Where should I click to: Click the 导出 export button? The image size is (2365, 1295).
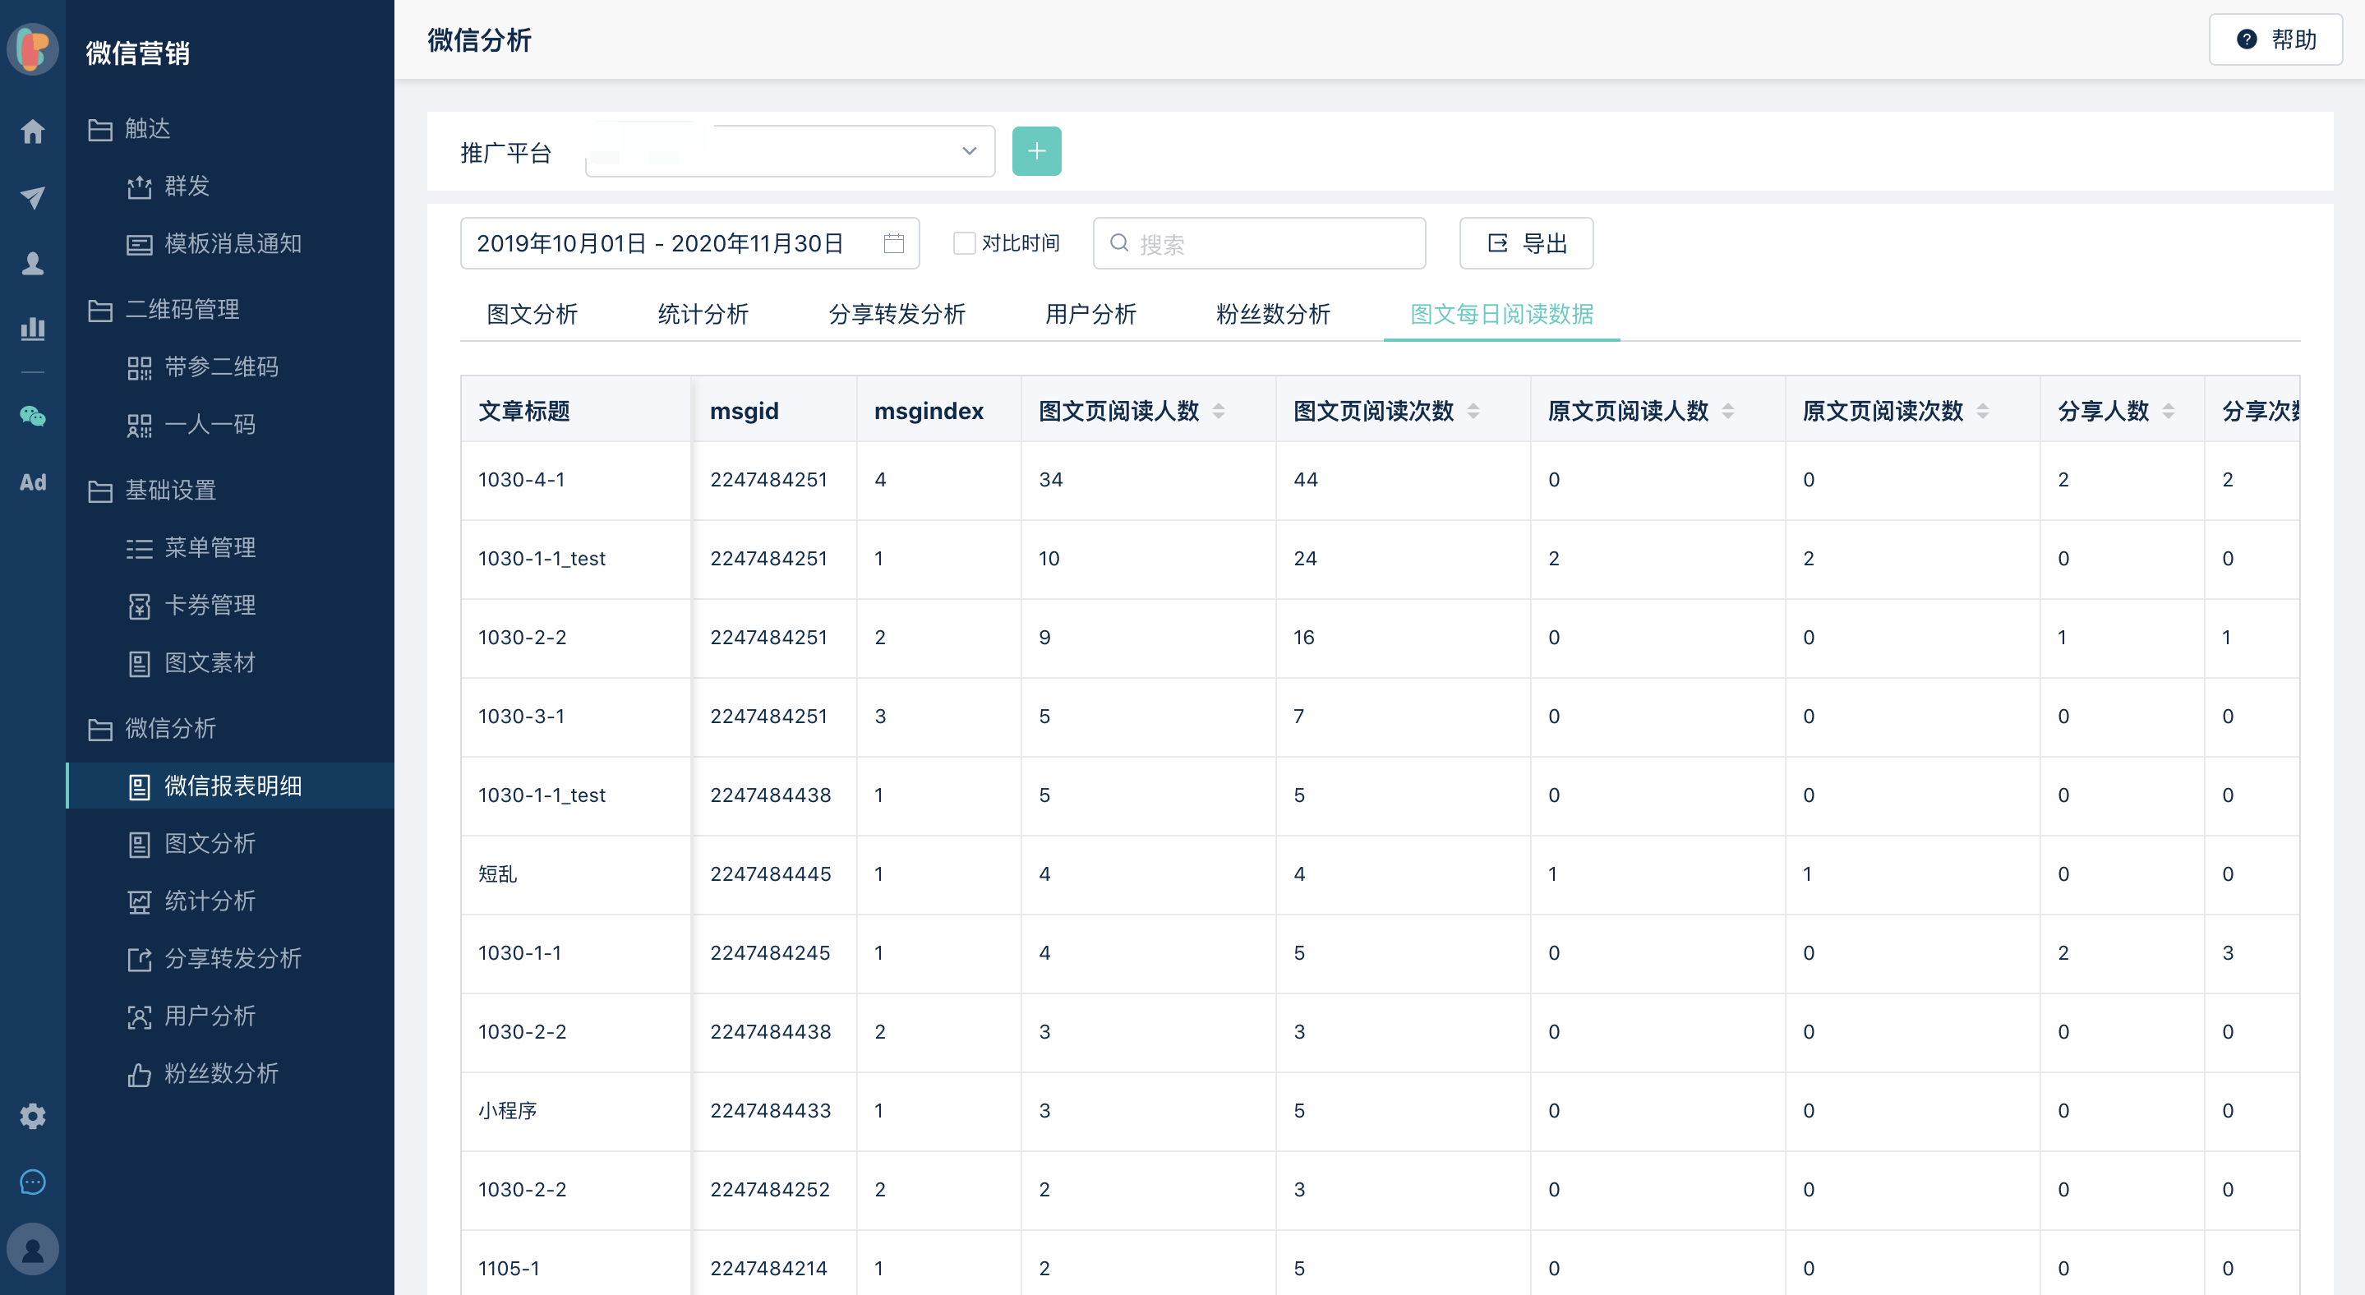1526,243
